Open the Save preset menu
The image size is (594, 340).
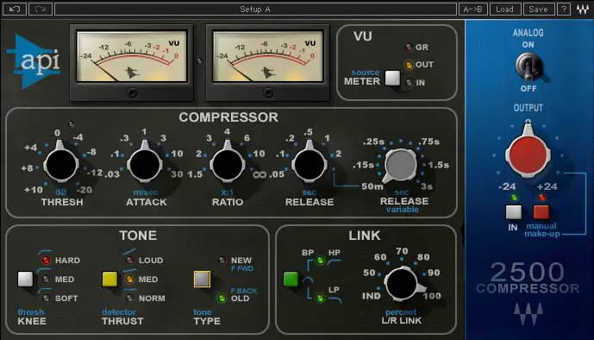pyautogui.click(x=538, y=9)
